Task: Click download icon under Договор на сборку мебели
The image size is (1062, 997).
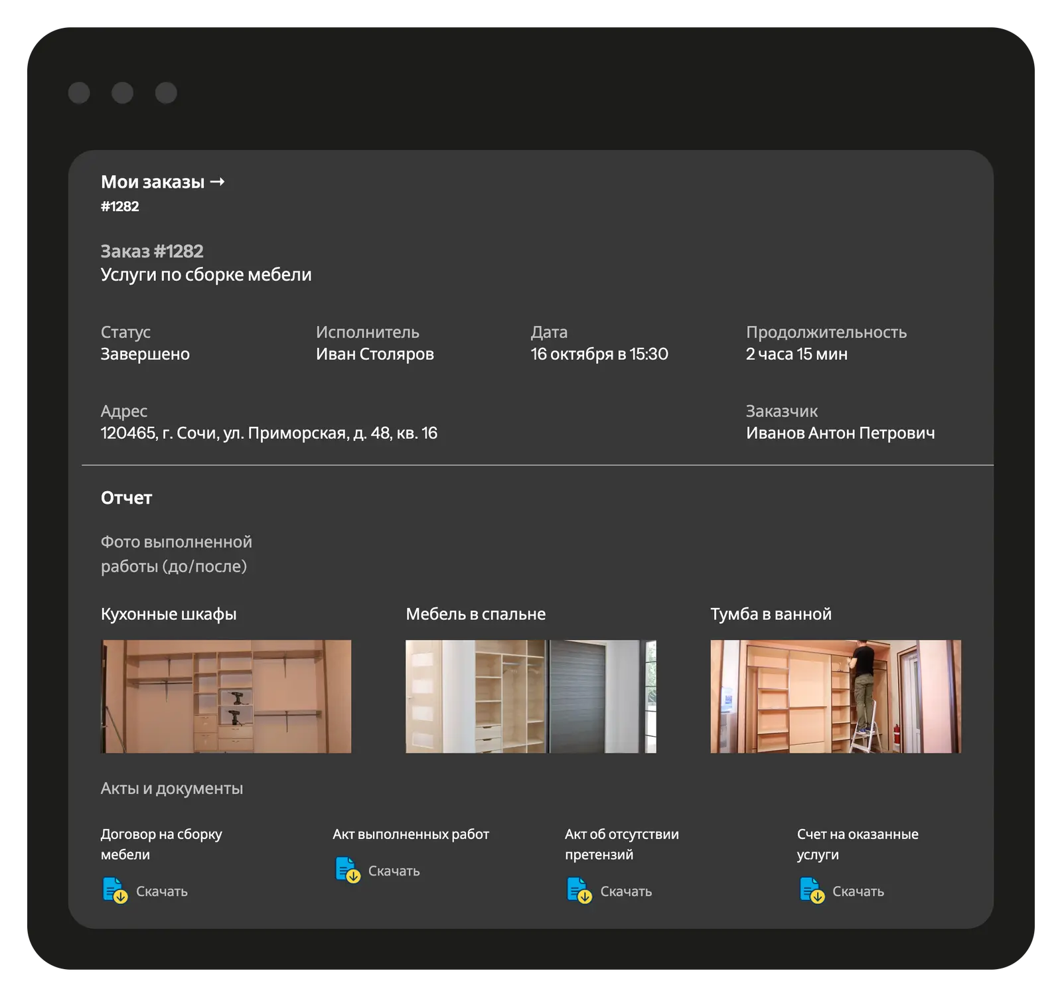Action: coord(115,891)
